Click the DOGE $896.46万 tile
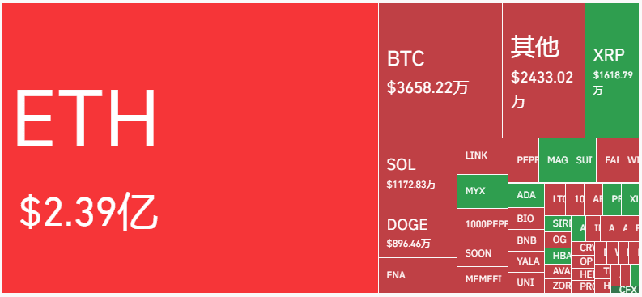Viewport: 642px width, 297px height. 417,232
